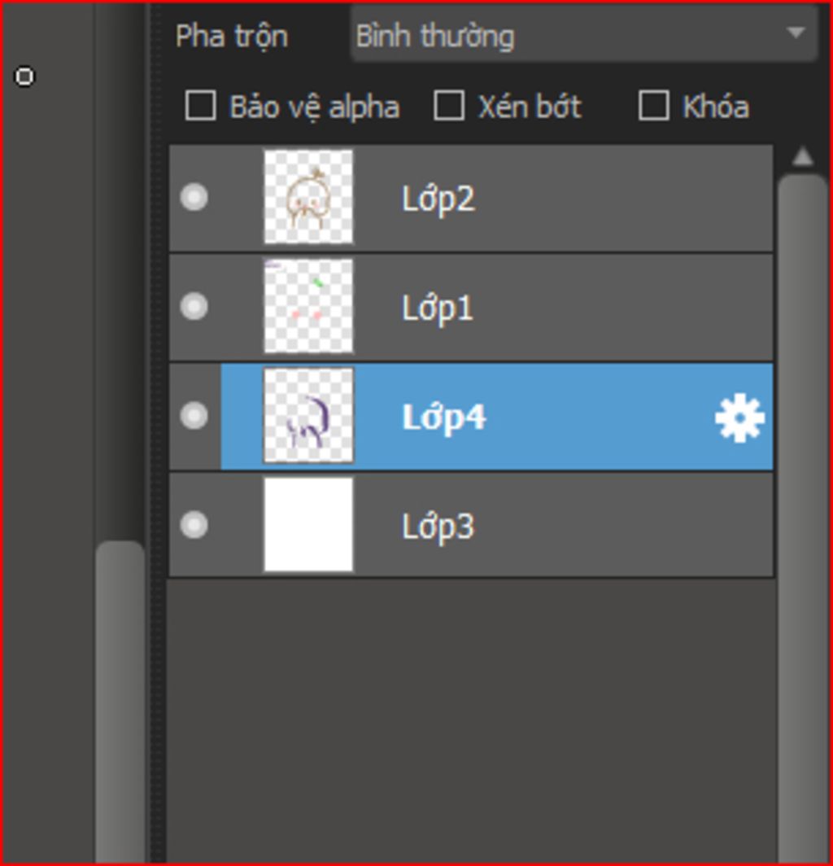This screenshot has width=833, height=866.
Task: Click the left panel scrollbar thumb
Action: coord(120,702)
